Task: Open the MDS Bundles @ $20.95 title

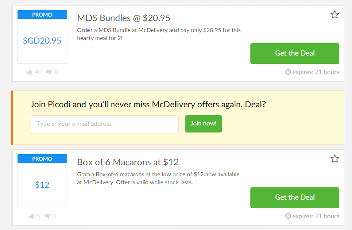Action: click(124, 18)
